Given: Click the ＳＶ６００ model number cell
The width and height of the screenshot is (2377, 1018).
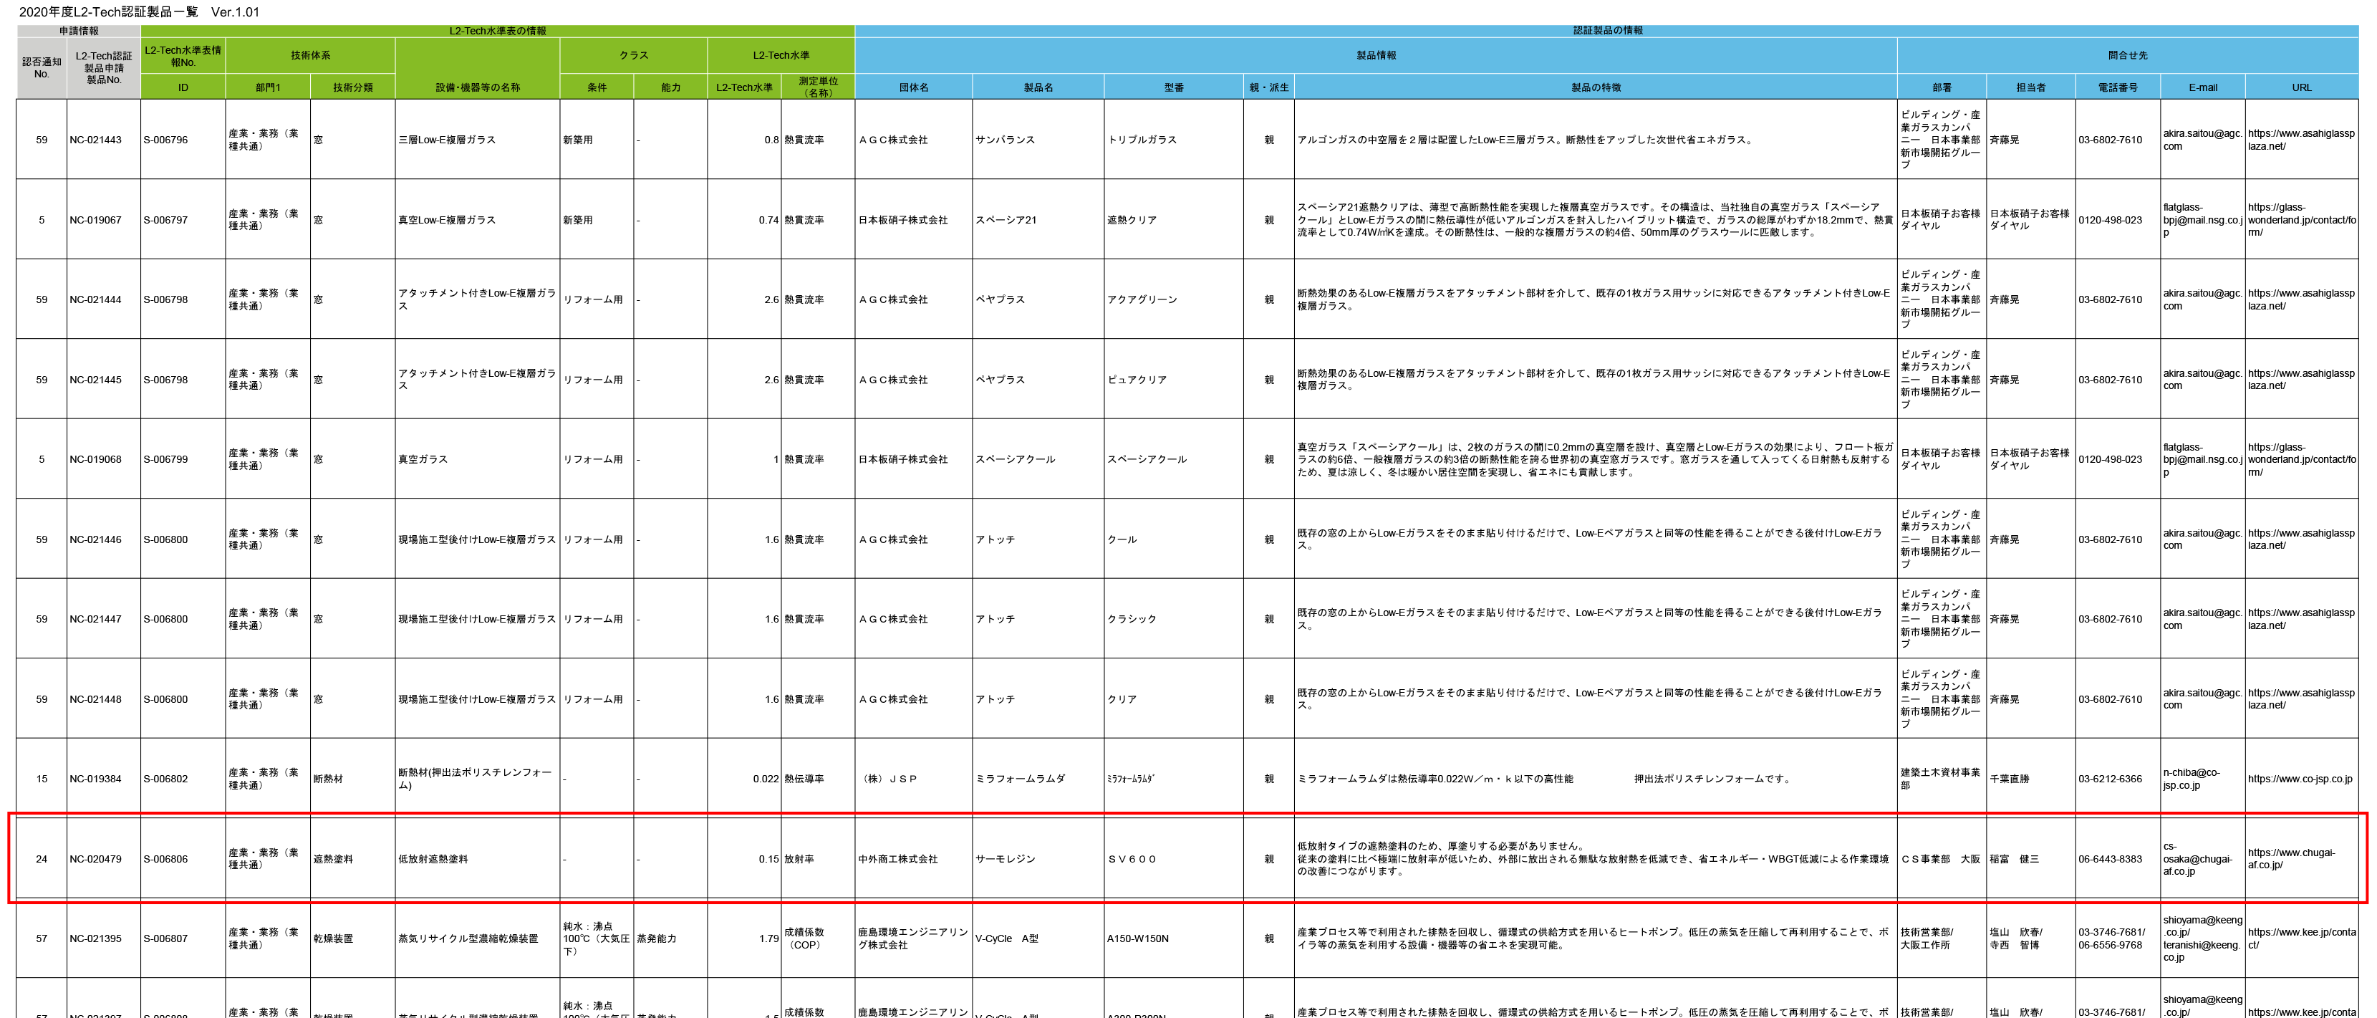Looking at the screenshot, I should coord(1132,859).
